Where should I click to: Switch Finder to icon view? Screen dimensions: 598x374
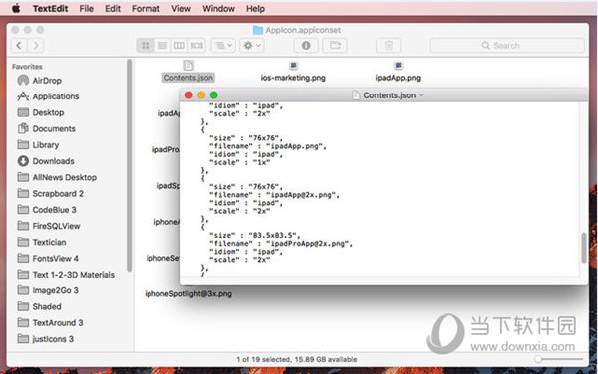pyautogui.click(x=146, y=46)
